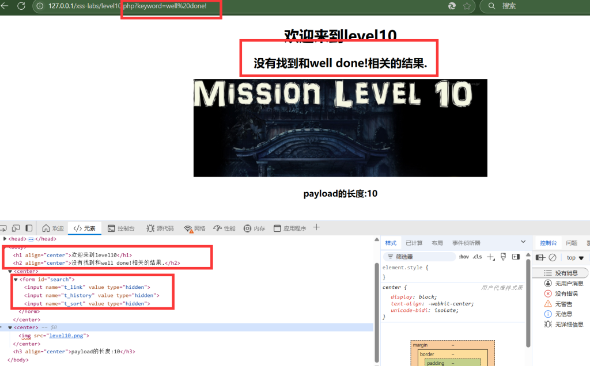Collapse the form id search node
This screenshot has height=366, width=590.
tap(16, 280)
